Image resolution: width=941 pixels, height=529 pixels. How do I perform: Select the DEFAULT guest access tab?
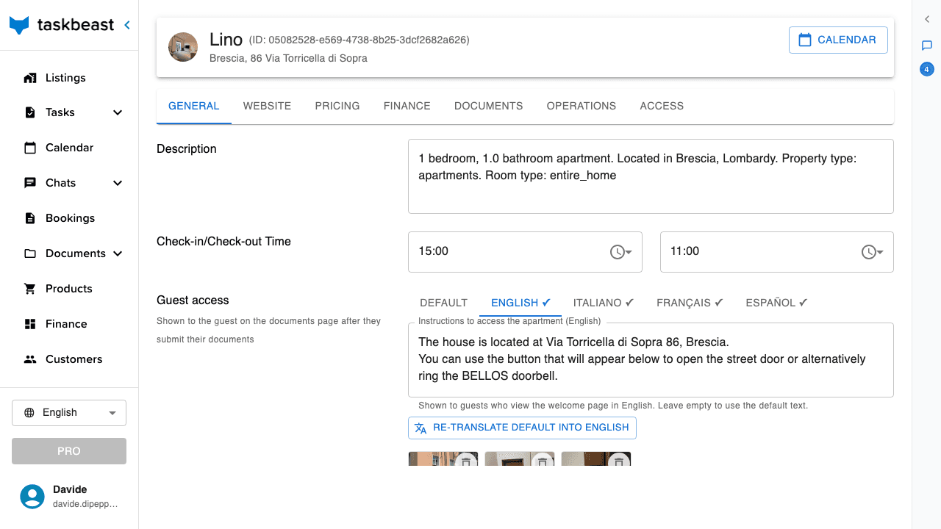tap(444, 303)
